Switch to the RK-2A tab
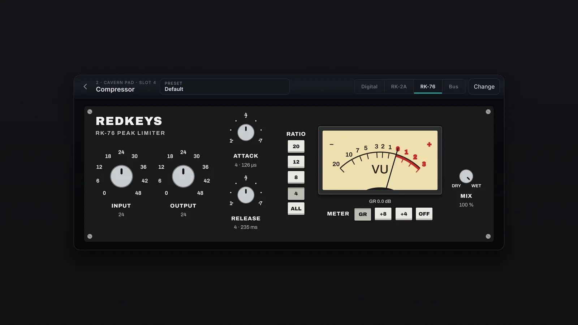Image resolution: width=578 pixels, height=325 pixels. pos(399,87)
